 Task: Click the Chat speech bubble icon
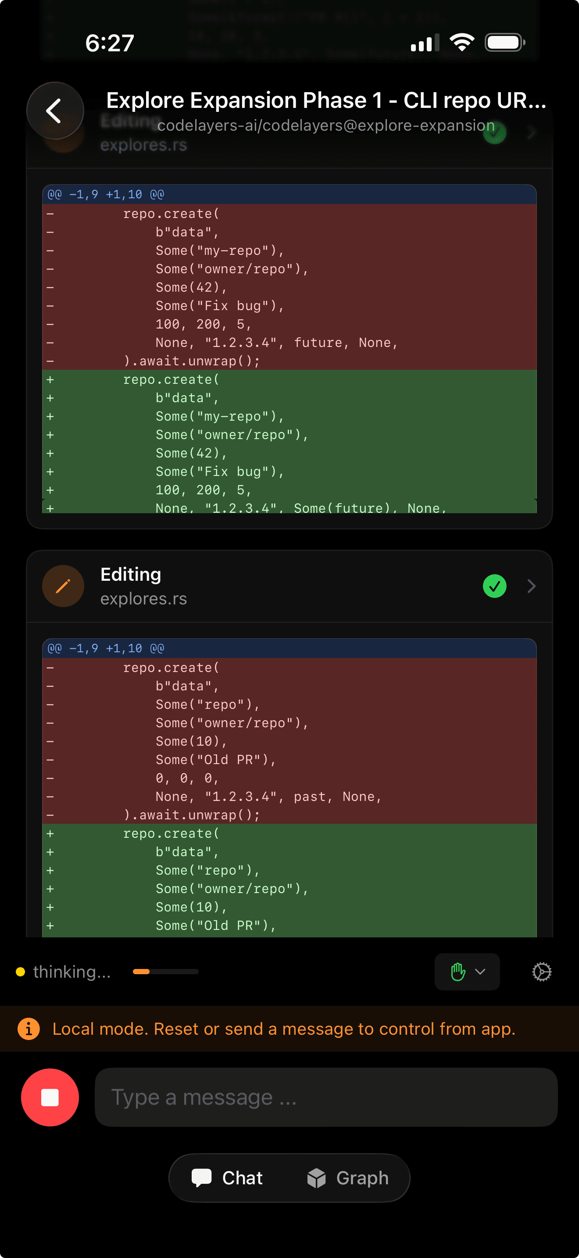[201, 1177]
